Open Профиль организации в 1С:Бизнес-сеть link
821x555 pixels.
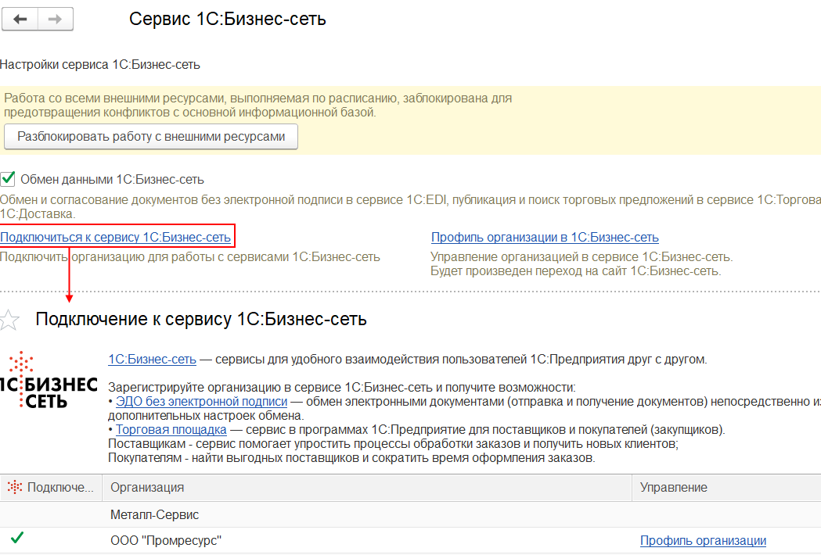(545, 237)
